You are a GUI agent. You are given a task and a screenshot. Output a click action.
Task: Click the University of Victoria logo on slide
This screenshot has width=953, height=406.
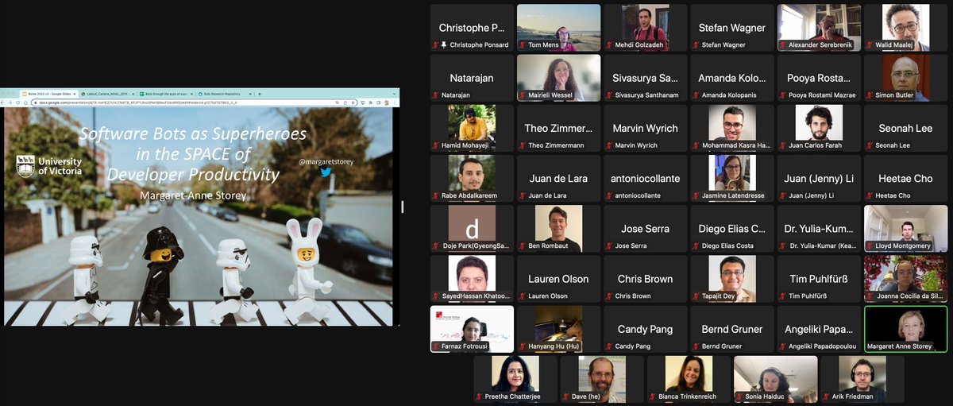tap(49, 166)
